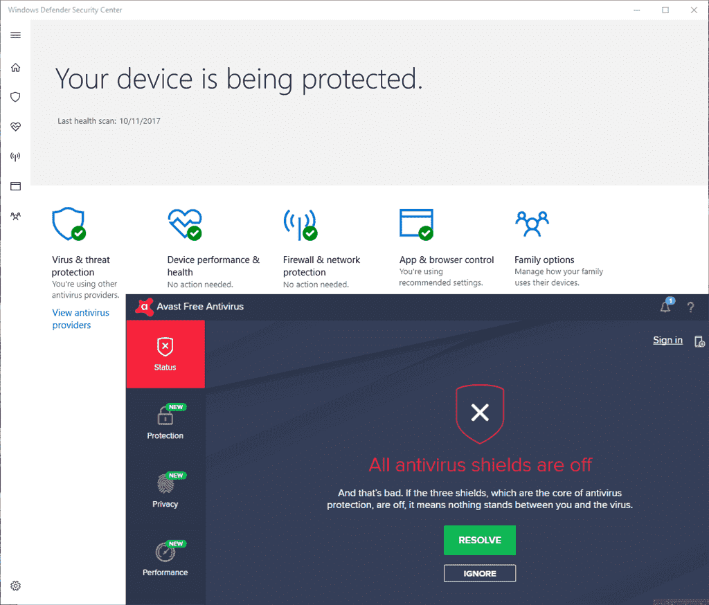Open Avast notifications bell
The image size is (709, 605).
pos(666,306)
